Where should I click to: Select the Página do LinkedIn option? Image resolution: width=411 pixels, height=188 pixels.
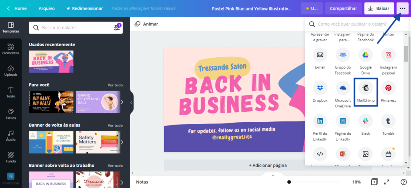click(x=343, y=128)
